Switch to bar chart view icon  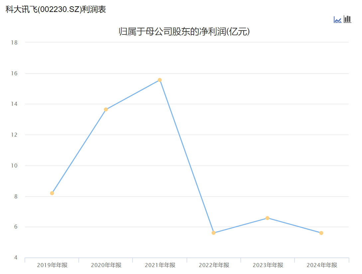[x=347, y=19]
